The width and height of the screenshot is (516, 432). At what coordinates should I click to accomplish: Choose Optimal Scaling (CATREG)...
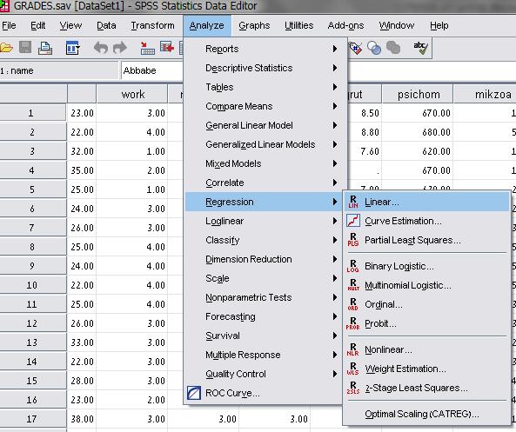(x=427, y=414)
